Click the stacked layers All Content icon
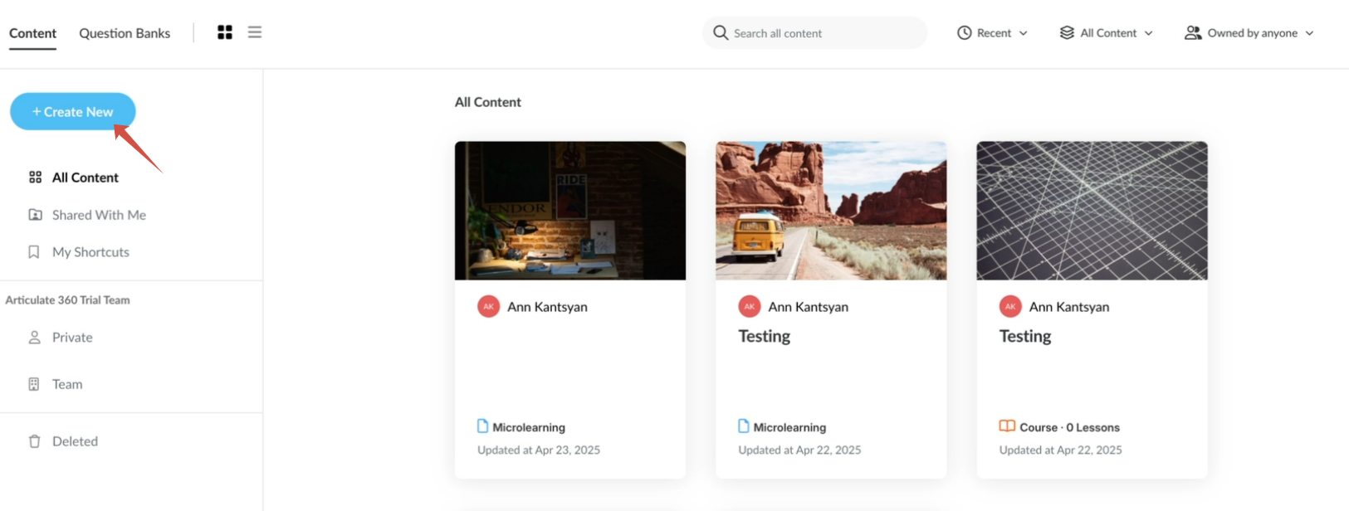 click(1067, 33)
